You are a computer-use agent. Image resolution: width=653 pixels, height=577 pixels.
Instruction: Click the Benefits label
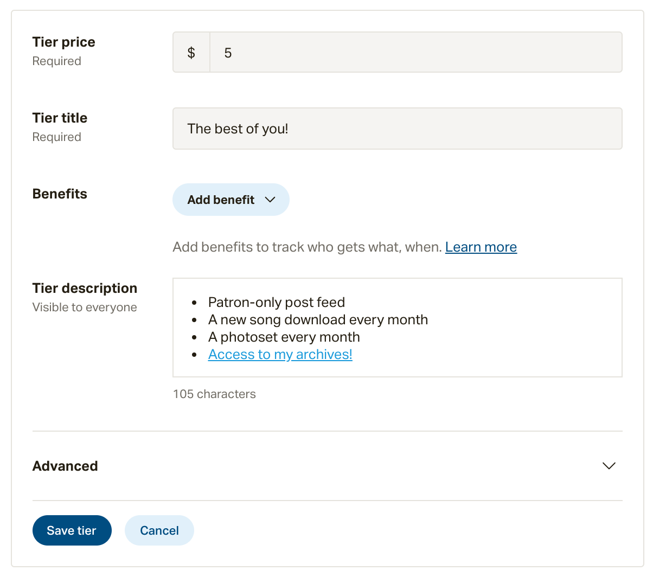point(60,194)
